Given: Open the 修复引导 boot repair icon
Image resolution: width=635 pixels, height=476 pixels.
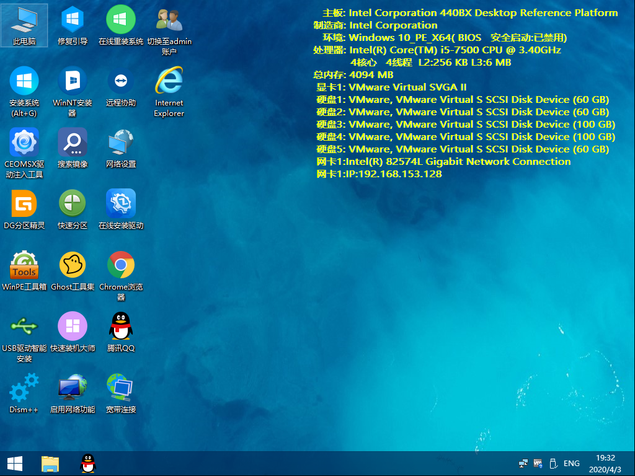Looking at the screenshot, I should point(73,25).
